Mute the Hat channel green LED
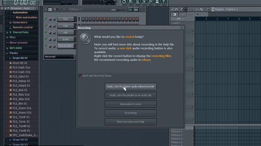261x146 pixels. (x=46, y=32)
